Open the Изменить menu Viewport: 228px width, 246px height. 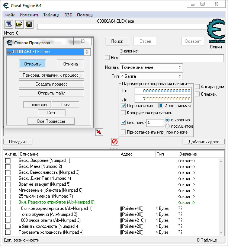[29, 15]
